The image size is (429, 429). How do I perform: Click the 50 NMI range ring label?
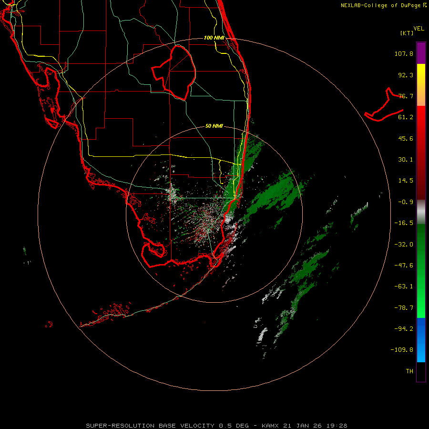pyautogui.click(x=214, y=126)
